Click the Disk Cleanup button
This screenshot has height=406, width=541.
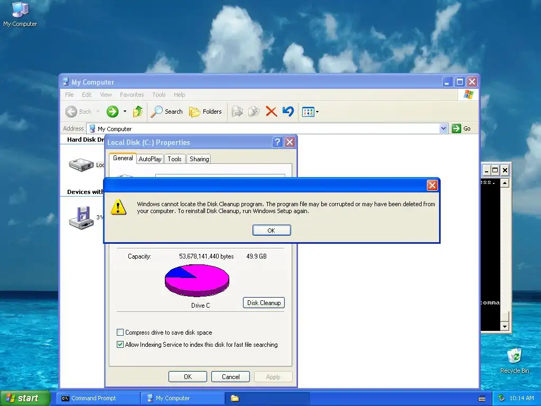(x=264, y=303)
